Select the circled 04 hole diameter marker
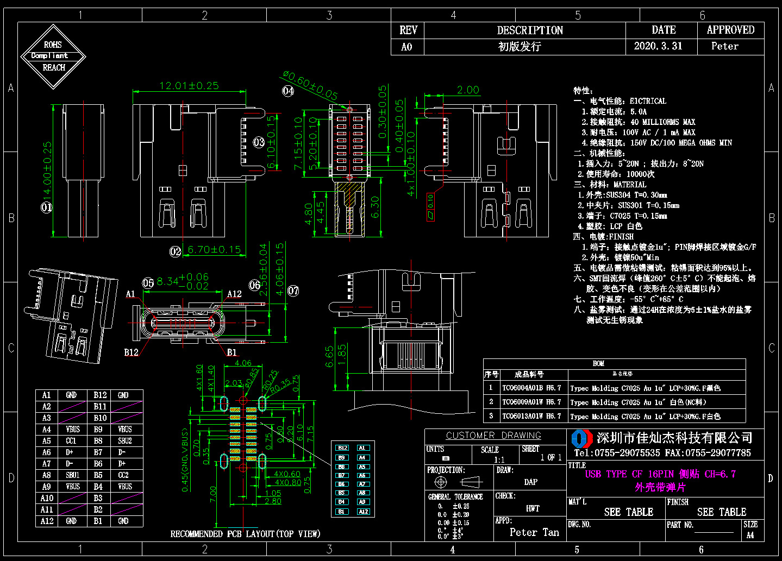This screenshot has height=561, width=782. click(x=288, y=91)
